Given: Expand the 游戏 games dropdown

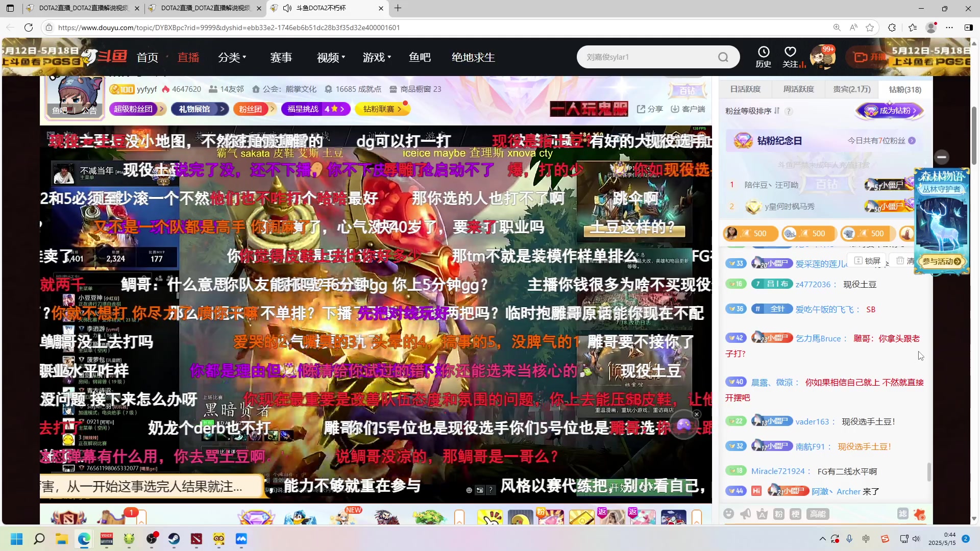Looking at the screenshot, I should 377,57.
